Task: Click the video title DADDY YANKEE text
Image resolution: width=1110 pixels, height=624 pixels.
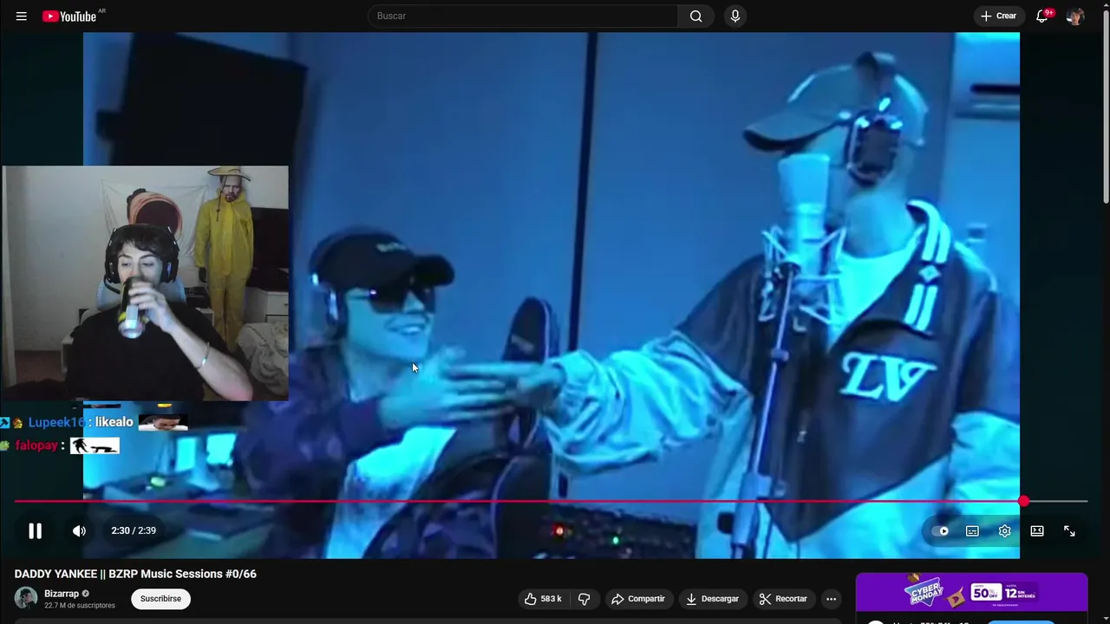Action: 135,574
